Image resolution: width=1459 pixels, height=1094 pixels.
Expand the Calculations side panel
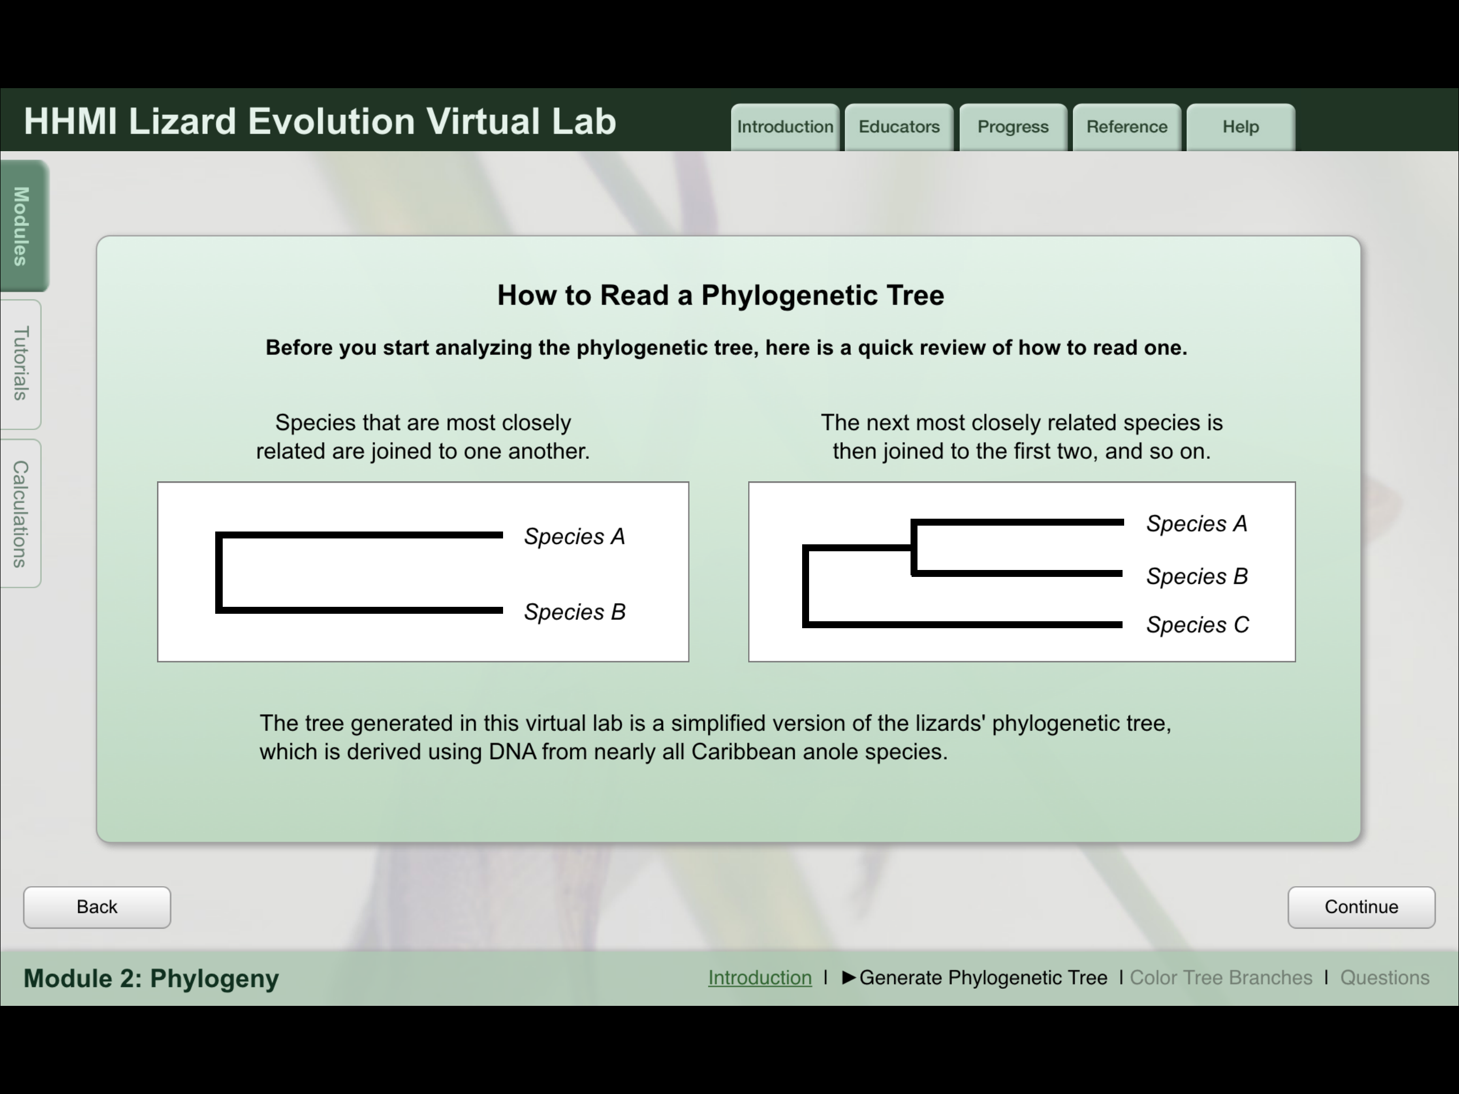click(x=21, y=513)
